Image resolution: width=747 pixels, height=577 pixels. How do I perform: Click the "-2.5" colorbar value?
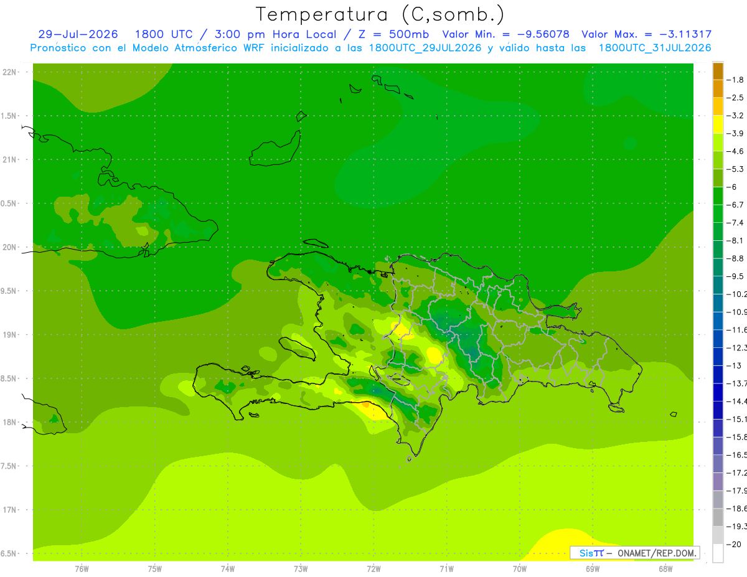[736, 98]
